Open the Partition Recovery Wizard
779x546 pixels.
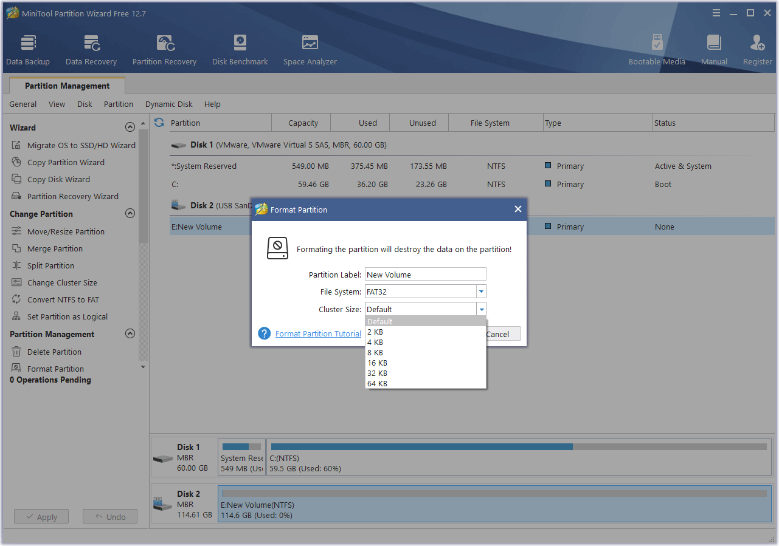coord(65,196)
